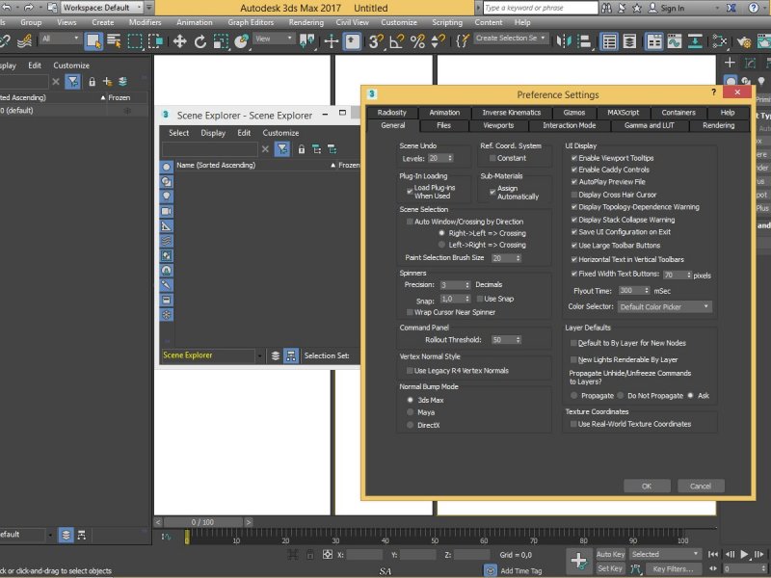Toggle the Ribbon toolbar icon
Viewport: 771px width, 578px height.
[654, 41]
